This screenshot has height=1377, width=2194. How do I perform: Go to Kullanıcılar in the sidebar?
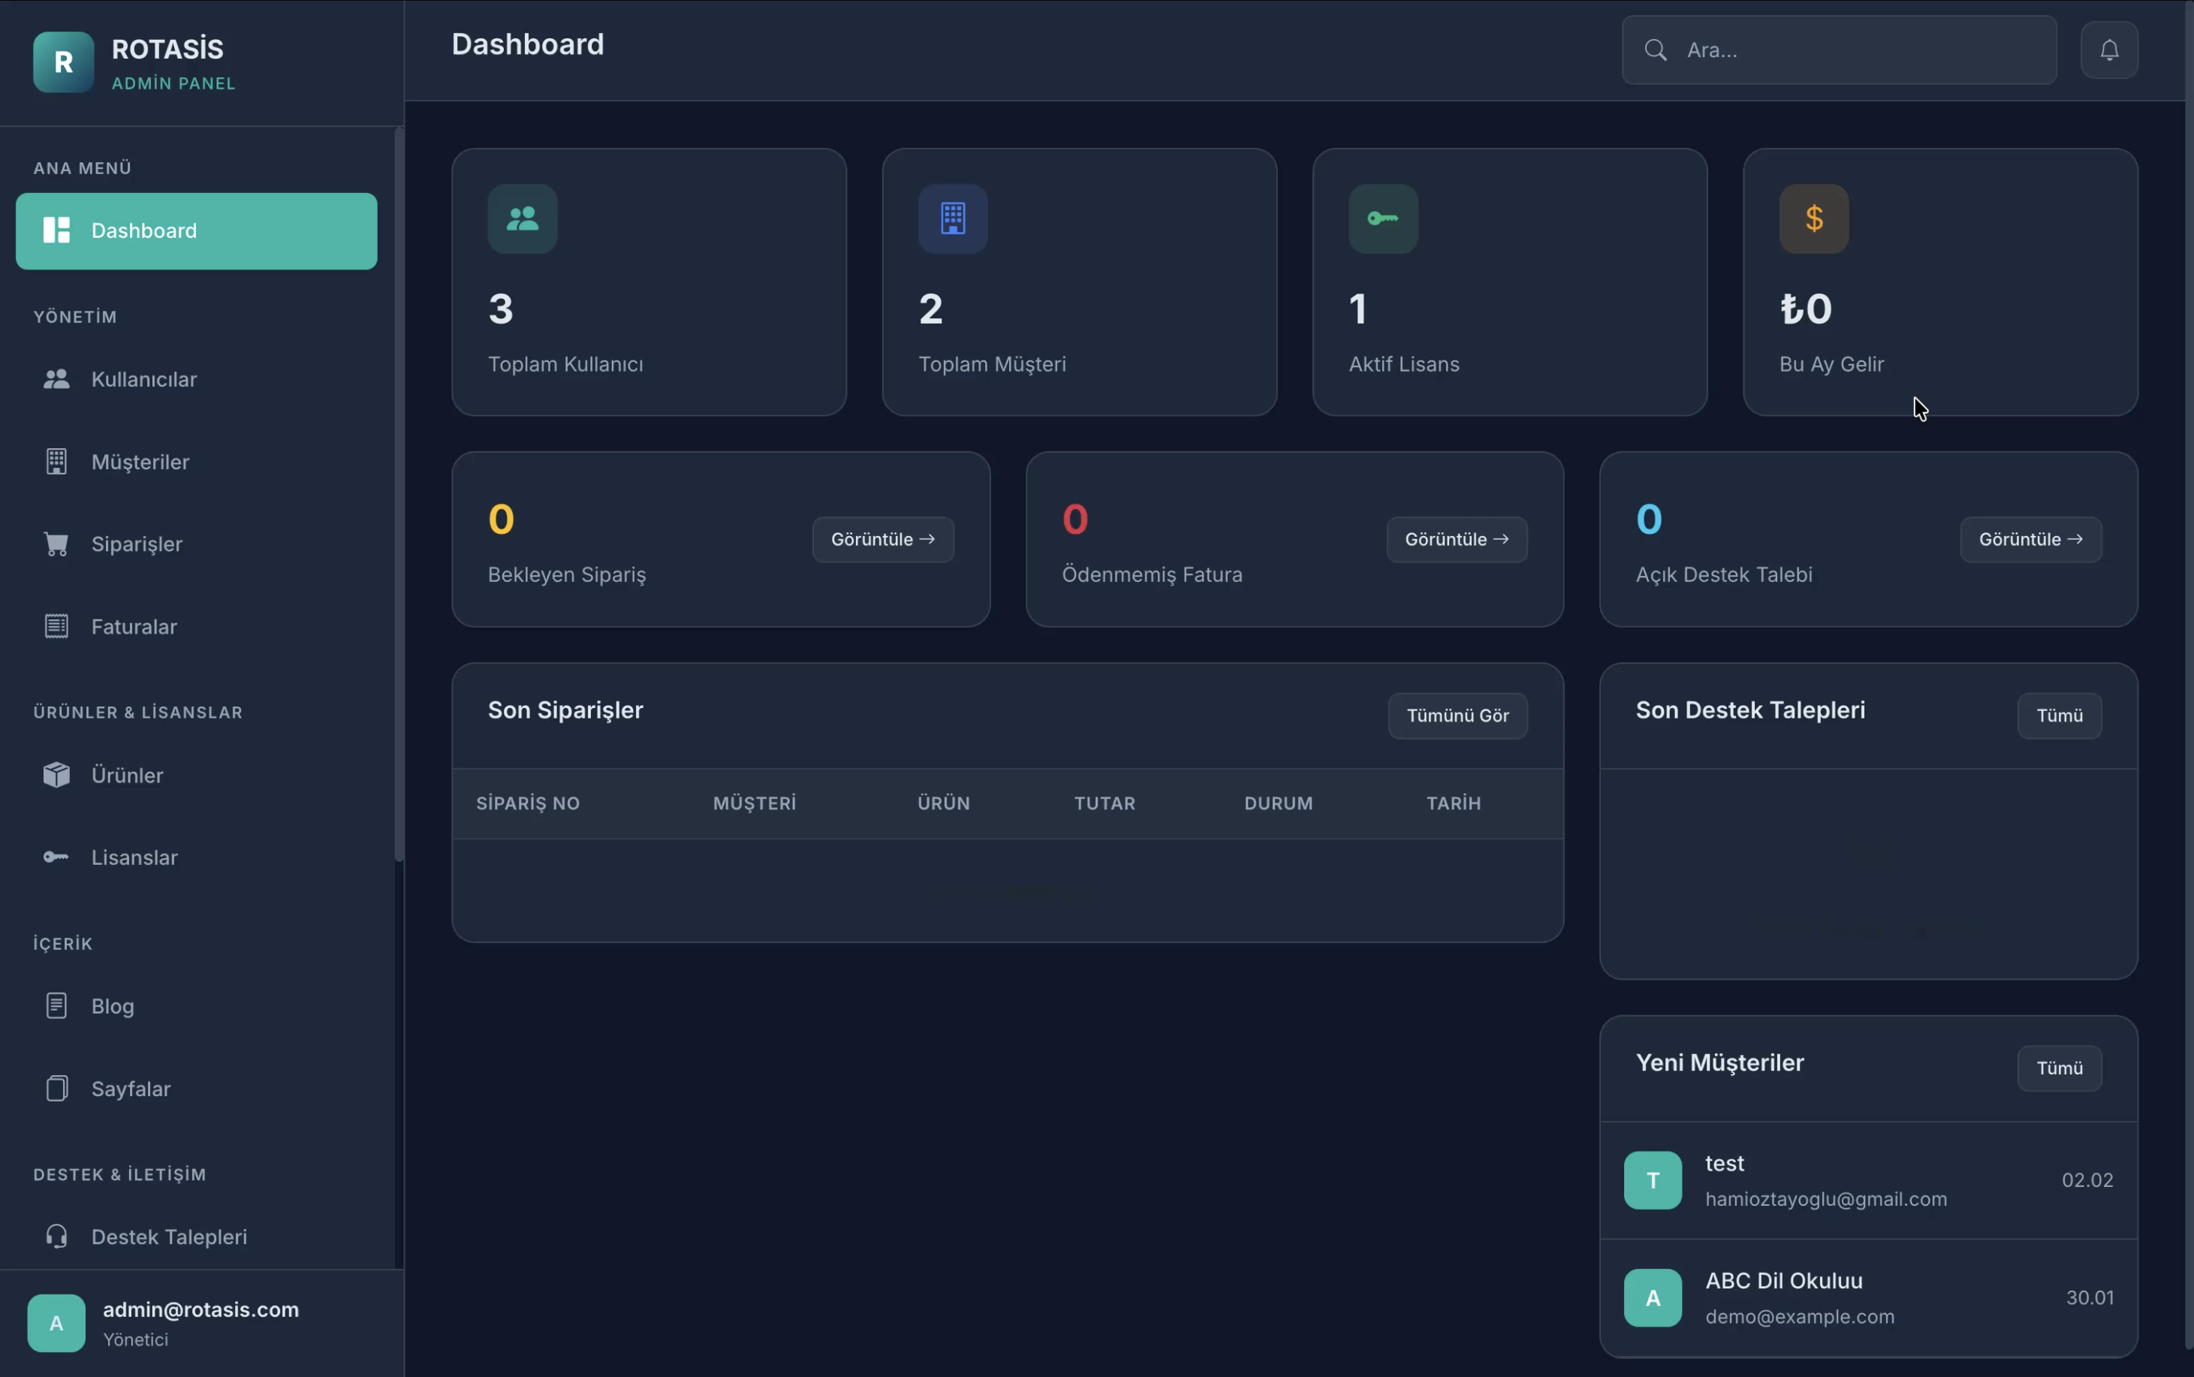pyautogui.click(x=197, y=379)
